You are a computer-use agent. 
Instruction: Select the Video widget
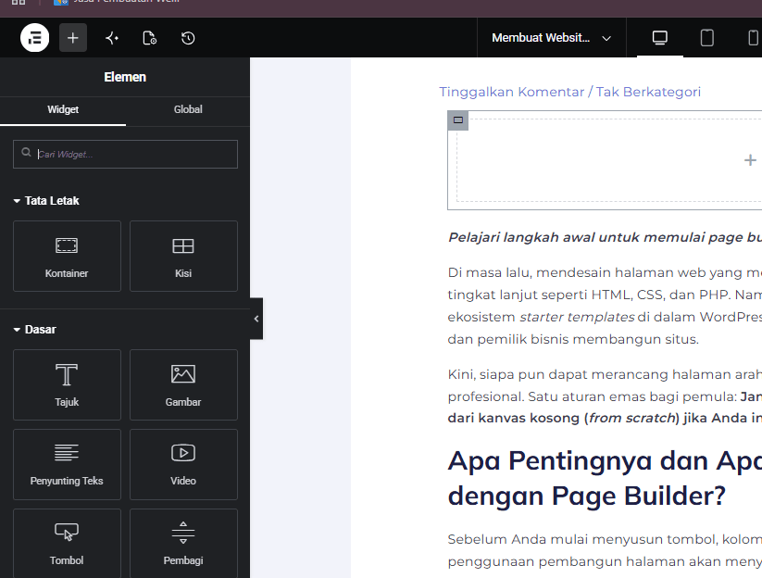pos(183,464)
